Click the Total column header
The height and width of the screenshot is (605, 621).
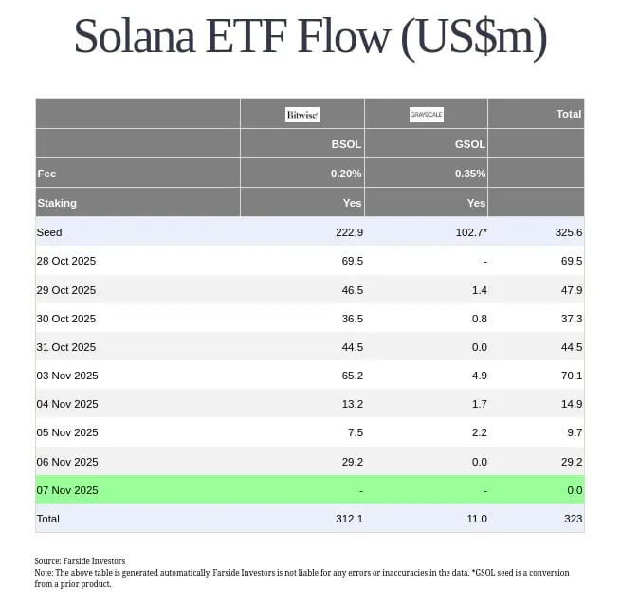pos(569,114)
